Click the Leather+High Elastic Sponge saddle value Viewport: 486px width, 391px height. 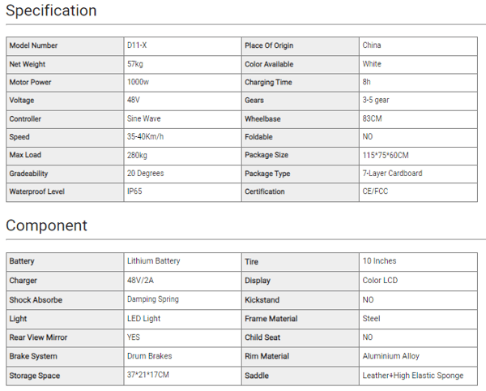click(x=413, y=376)
